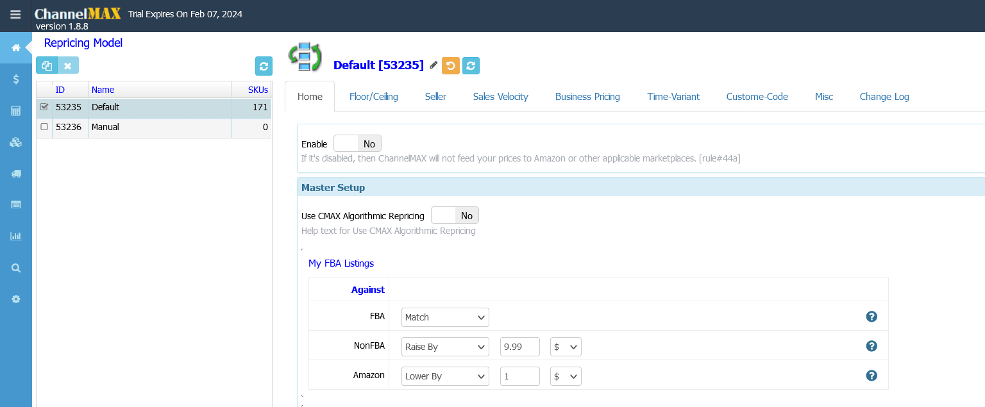The image size is (985, 407).
Task: Open the My FBA Listings link
Action: (x=341, y=263)
